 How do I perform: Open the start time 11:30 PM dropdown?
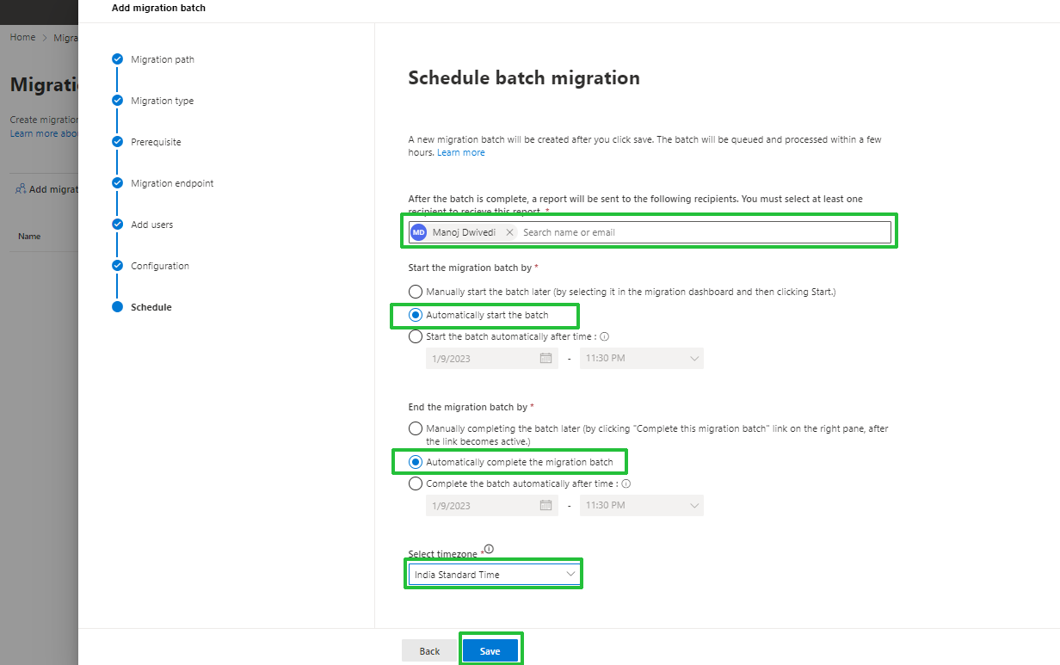[x=642, y=358]
